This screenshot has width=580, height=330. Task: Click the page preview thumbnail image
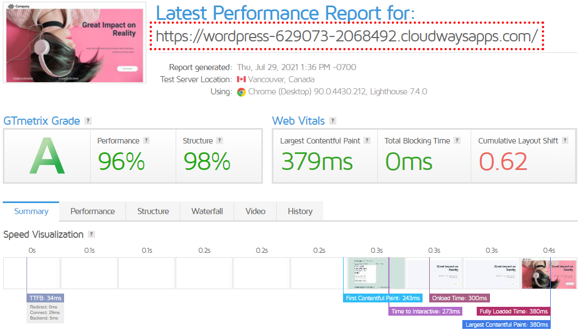click(x=75, y=42)
